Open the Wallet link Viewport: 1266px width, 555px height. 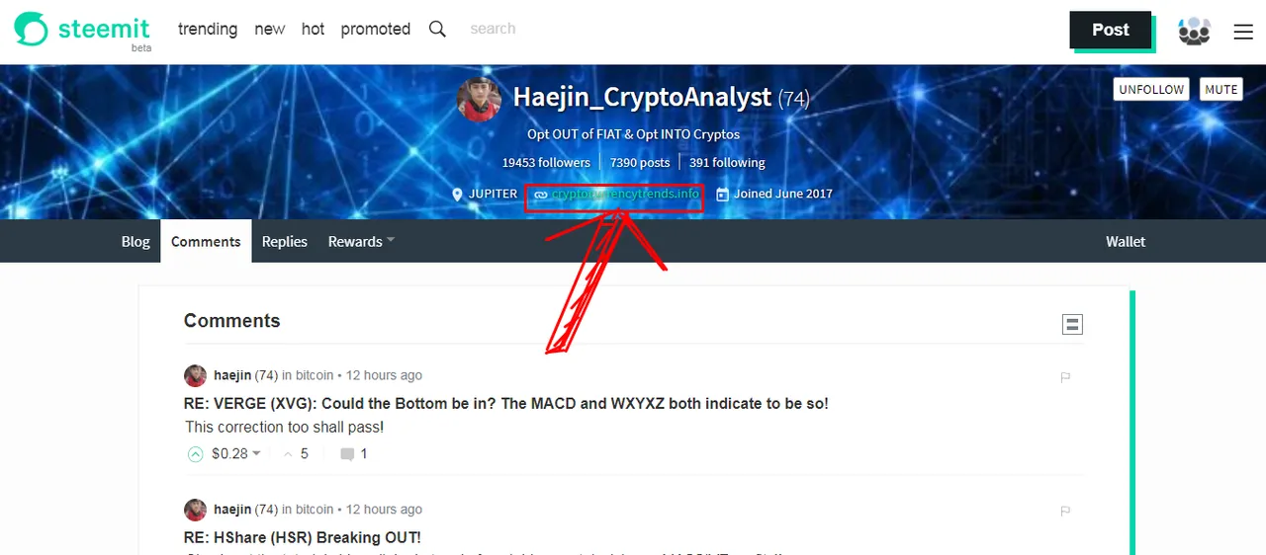pyautogui.click(x=1126, y=241)
